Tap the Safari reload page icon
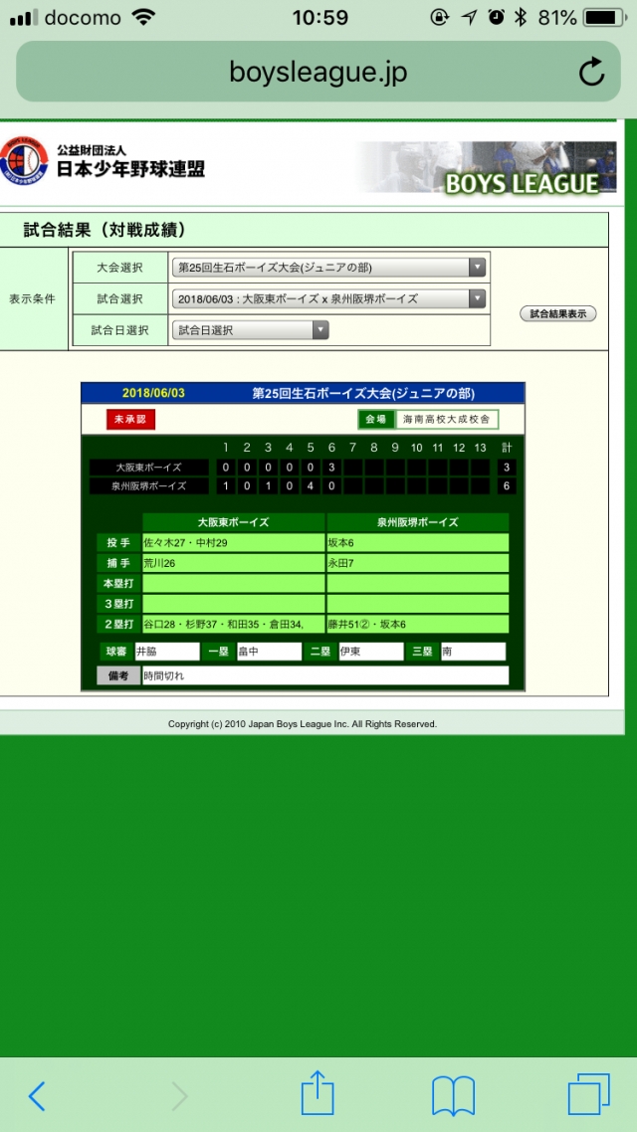 591,72
